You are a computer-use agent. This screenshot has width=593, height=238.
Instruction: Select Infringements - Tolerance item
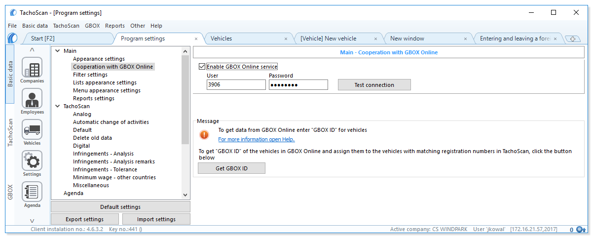click(x=105, y=169)
